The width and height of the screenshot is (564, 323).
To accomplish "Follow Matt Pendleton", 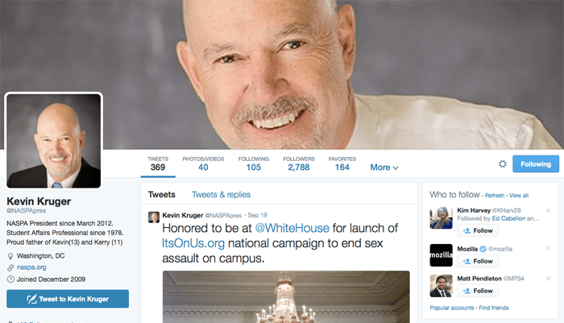I will click(x=478, y=291).
